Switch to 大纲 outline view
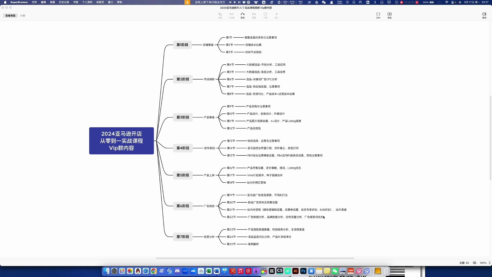This screenshot has width=492, height=277. coord(23,16)
